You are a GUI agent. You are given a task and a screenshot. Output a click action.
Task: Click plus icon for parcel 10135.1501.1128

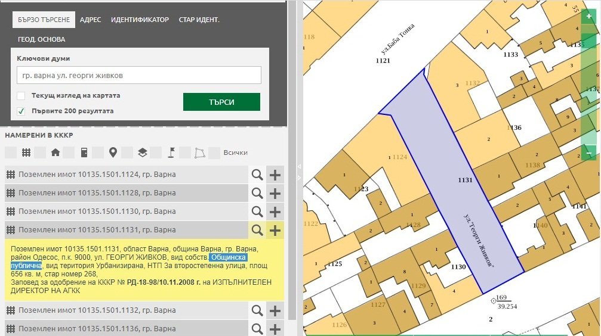point(275,194)
